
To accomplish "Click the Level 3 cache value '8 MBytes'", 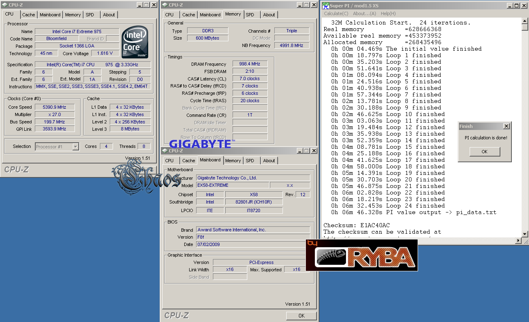I will [130, 129].
